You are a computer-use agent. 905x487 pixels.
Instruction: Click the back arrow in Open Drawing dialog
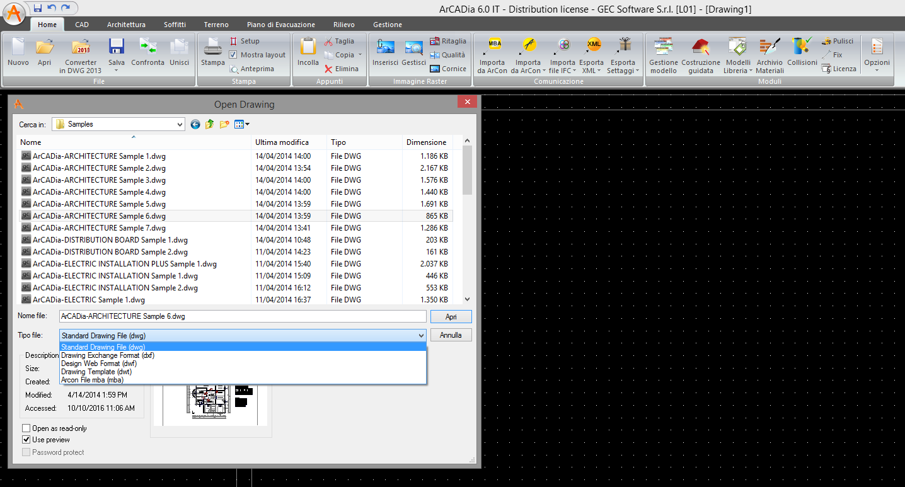pos(195,125)
